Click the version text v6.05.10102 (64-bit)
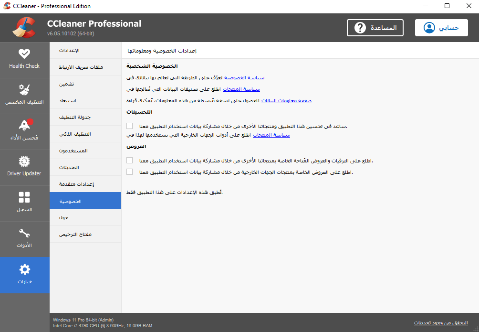479x332 pixels. (71, 33)
